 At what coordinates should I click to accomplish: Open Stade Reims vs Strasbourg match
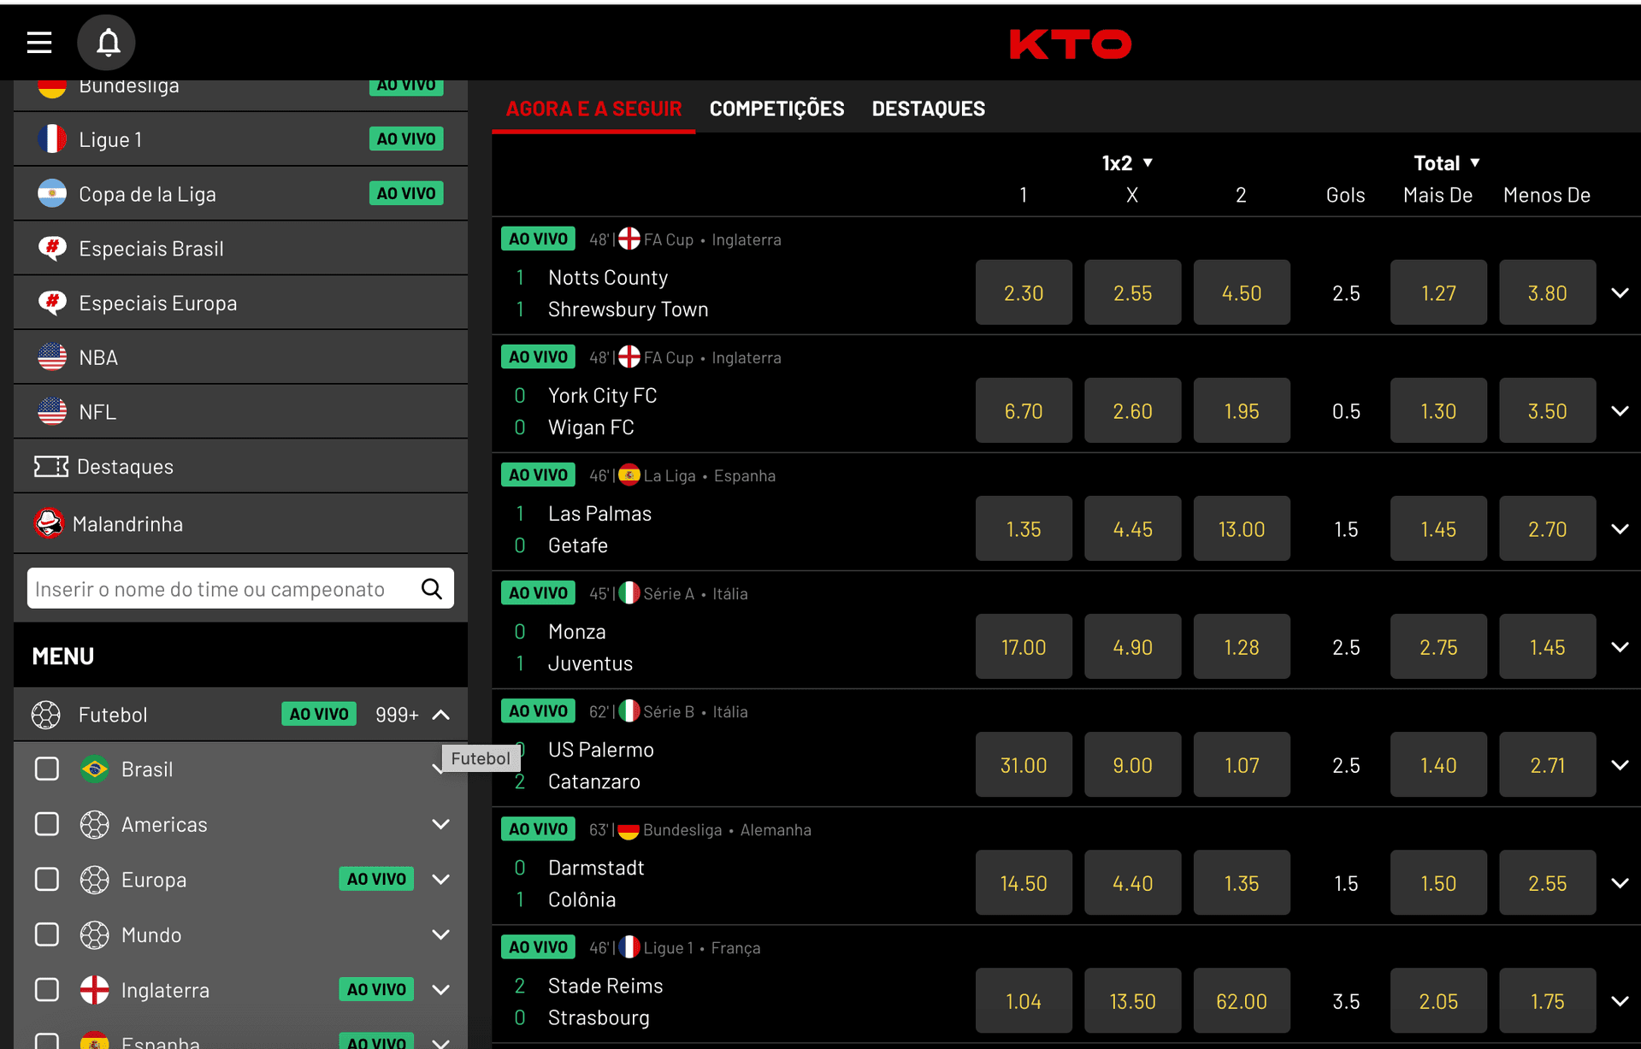click(606, 1001)
